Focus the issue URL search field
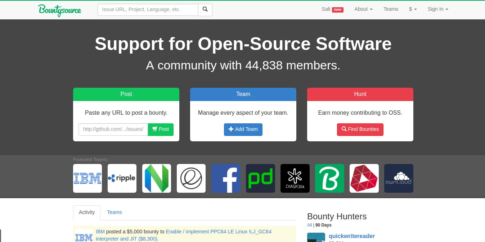The width and height of the screenshot is (485, 242). click(x=148, y=10)
